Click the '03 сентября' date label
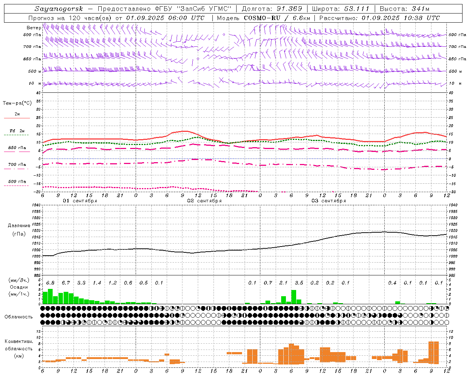The width and height of the screenshot is (468, 374). tap(329, 201)
